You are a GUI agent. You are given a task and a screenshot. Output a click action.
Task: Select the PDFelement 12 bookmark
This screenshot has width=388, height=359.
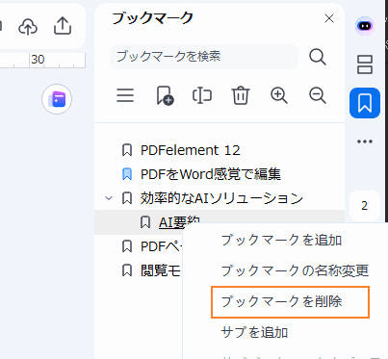click(191, 150)
